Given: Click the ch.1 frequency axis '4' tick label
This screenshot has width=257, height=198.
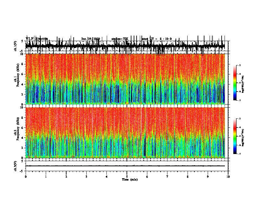Looking at the screenshot, I should pos(23,84).
